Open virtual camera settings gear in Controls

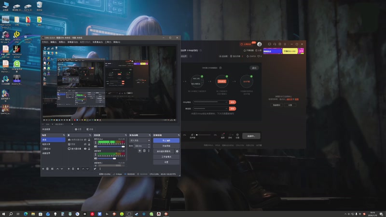pyautogui.click(x=177, y=151)
